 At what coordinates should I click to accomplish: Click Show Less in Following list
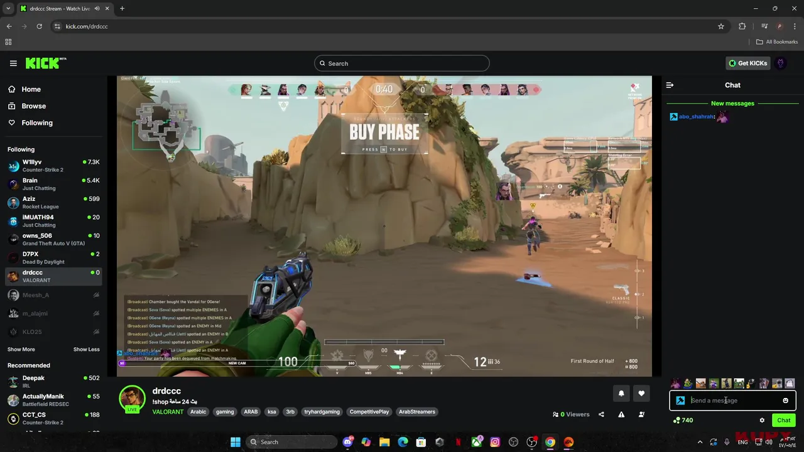87,350
